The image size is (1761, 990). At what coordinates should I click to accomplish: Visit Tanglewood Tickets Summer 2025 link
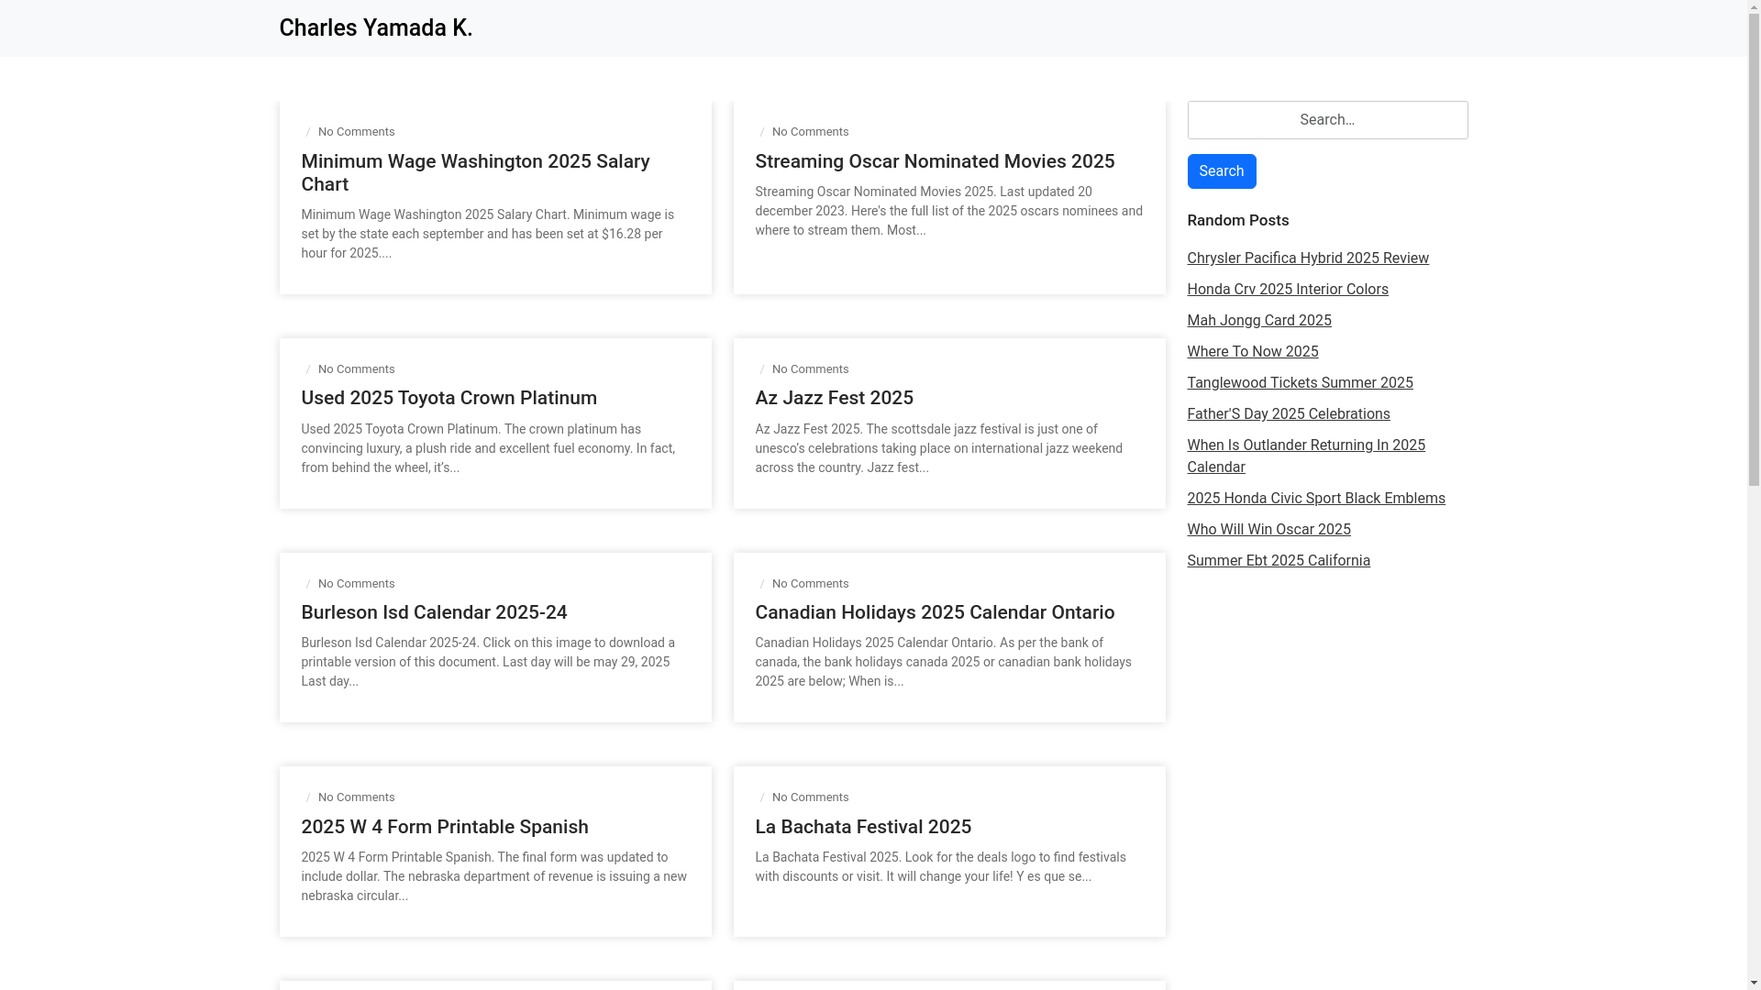(x=1300, y=383)
